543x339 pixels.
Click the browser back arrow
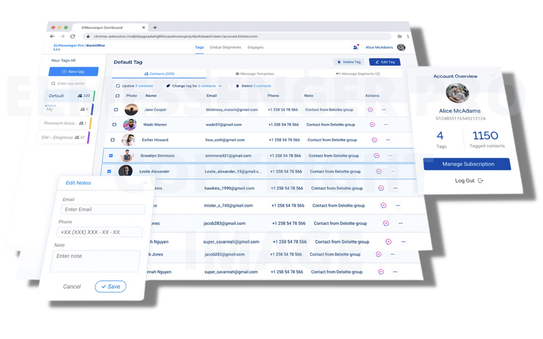click(x=52, y=36)
